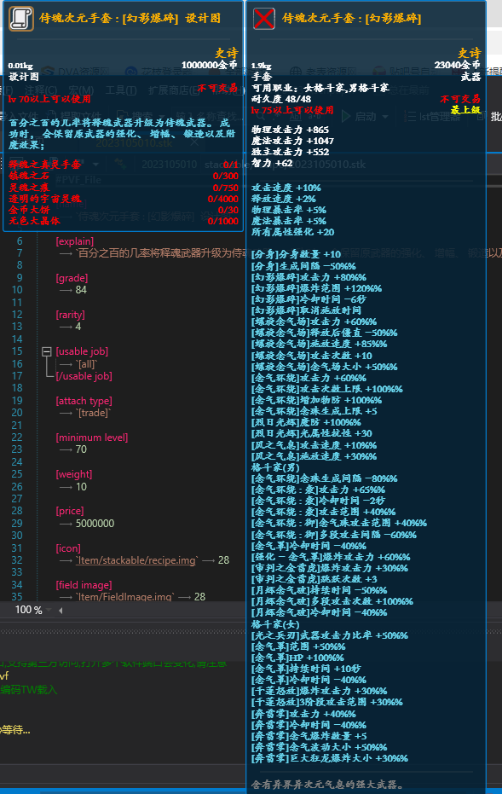
Task: Click the [grade] tag on line 9
Action: (x=72, y=278)
